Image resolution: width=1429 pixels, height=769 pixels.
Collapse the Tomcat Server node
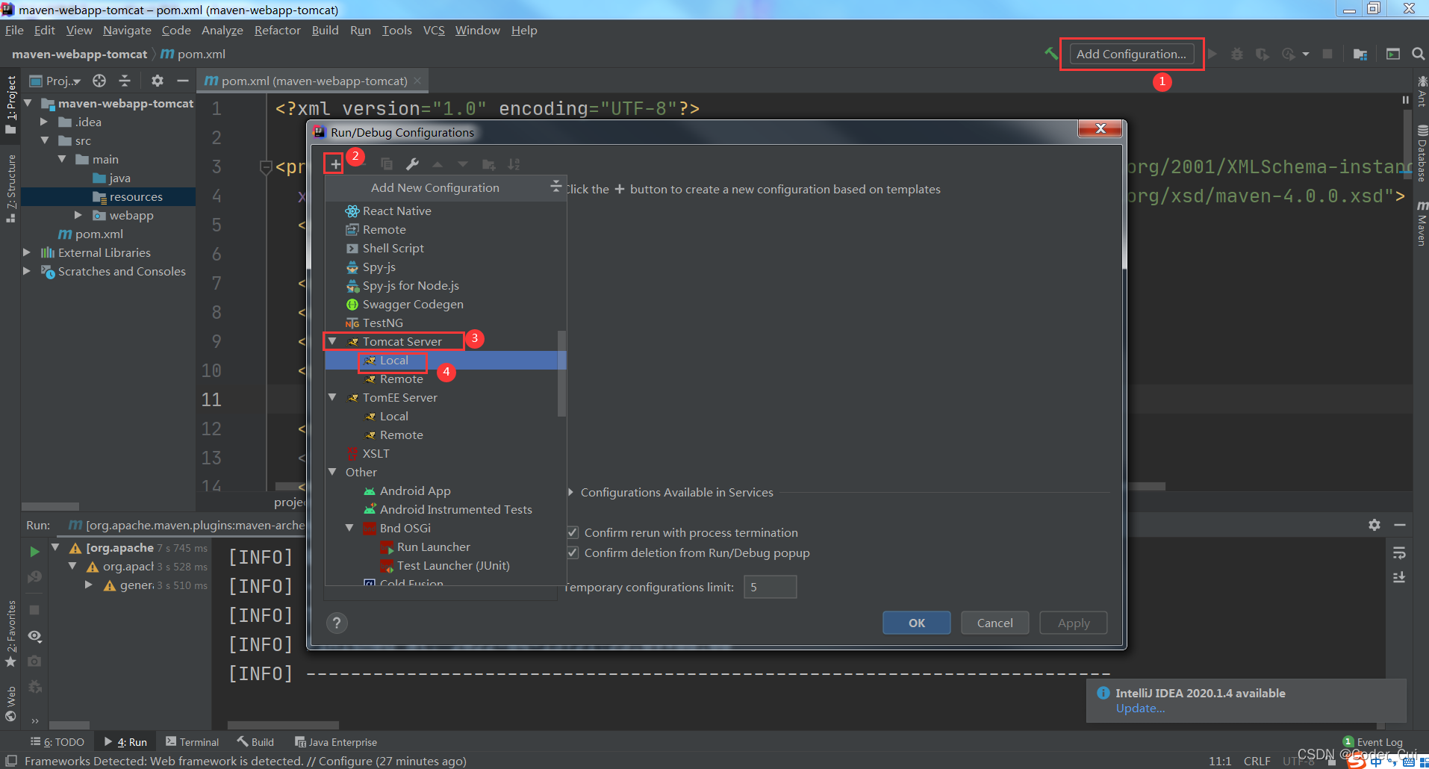tap(333, 341)
